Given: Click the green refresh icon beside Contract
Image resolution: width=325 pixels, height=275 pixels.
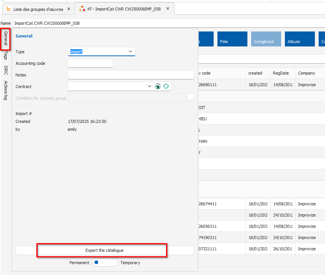Looking at the screenshot, I should pyautogui.click(x=166, y=87).
